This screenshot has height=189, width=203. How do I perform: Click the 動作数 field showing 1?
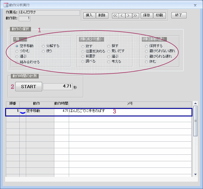tap(25, 19)
